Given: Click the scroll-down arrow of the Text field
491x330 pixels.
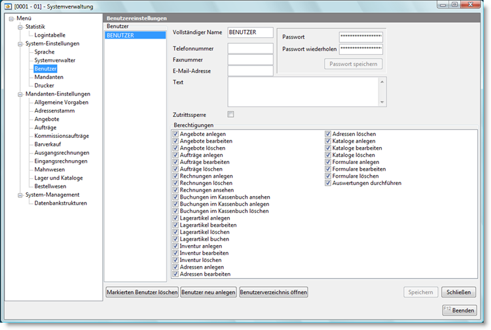Looking at the screenshot, I should (382, 102).
